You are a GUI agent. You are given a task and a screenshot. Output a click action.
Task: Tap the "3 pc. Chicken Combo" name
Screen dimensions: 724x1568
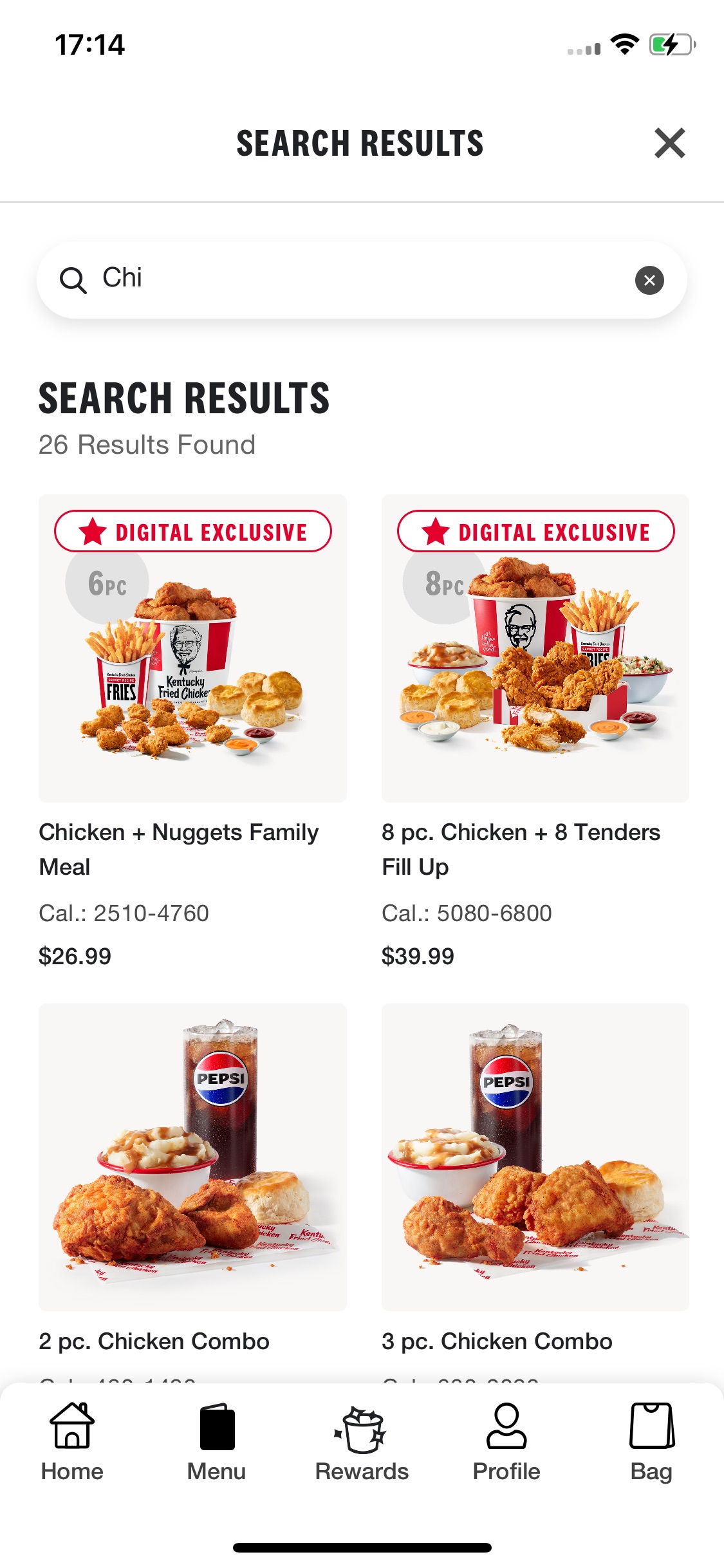[x=497, y=1341]
